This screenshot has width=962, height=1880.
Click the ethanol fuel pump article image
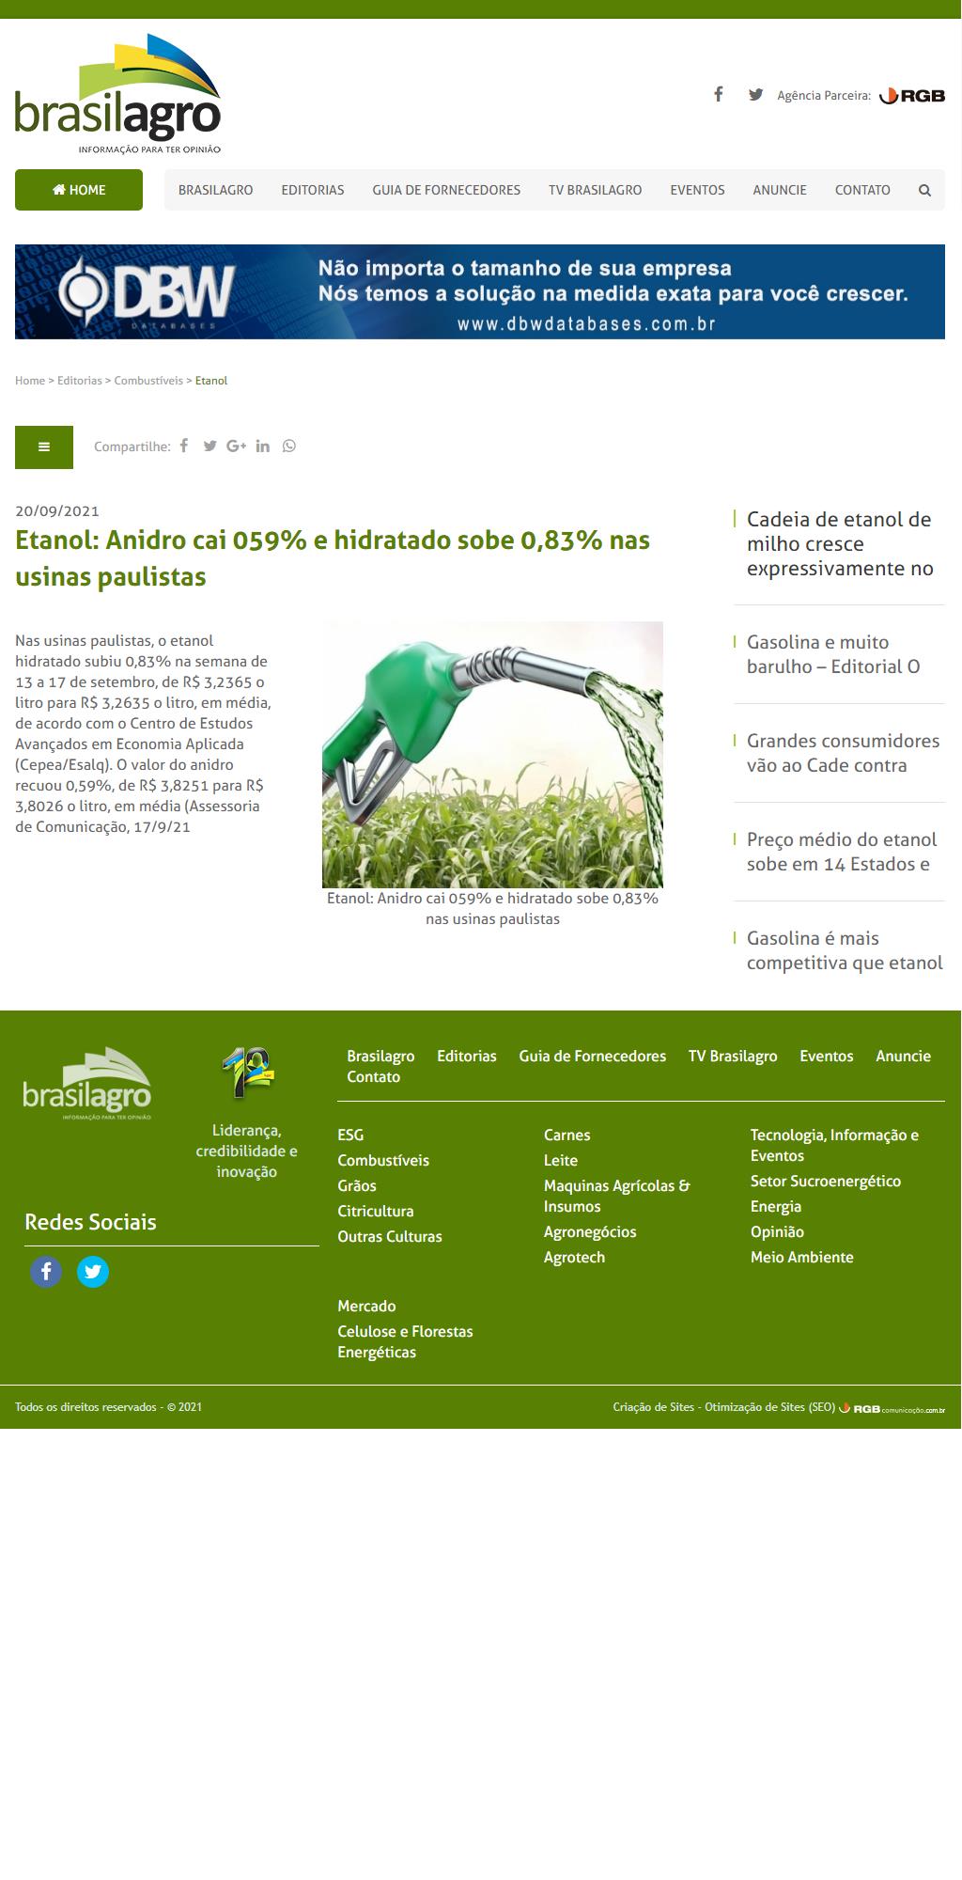[492, 754]
